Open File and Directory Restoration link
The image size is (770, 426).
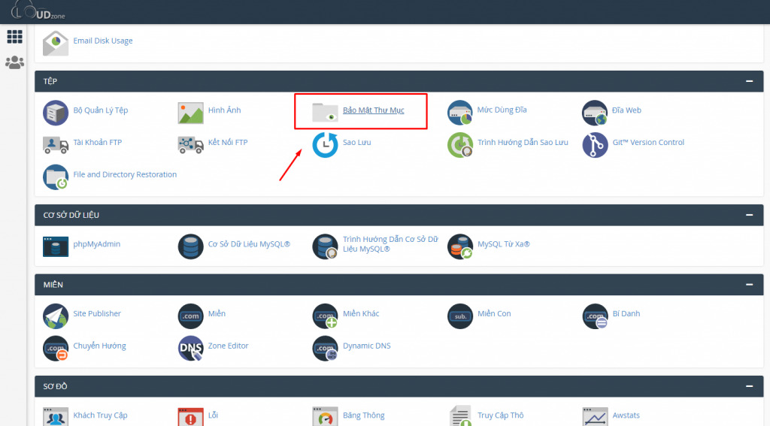125,174
